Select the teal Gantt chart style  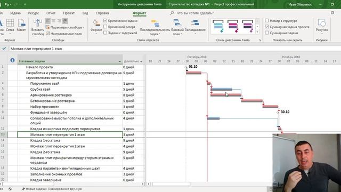[x=218, y=26]
